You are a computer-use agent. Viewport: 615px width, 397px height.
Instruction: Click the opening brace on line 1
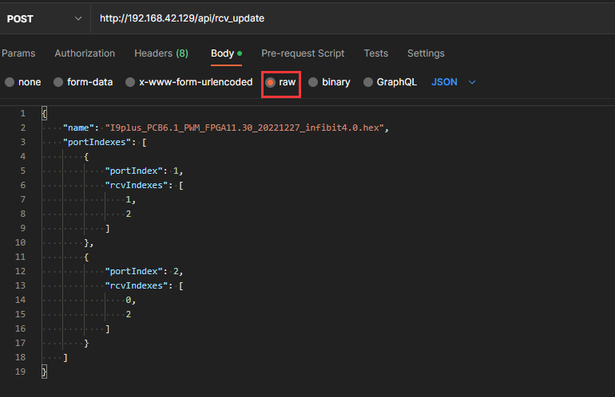(x=44, y=114)
